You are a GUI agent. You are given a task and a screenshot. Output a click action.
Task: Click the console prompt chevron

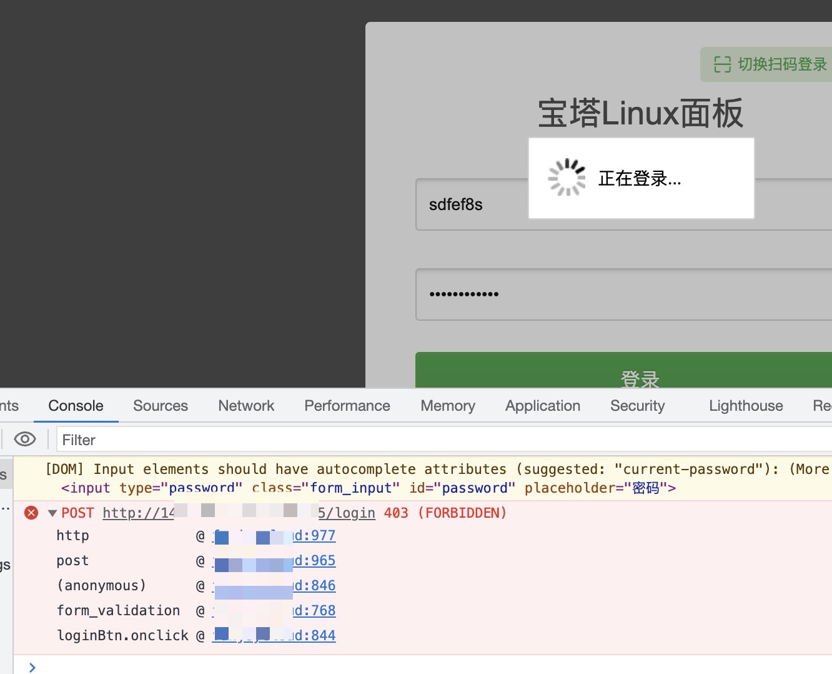[32, 667]
